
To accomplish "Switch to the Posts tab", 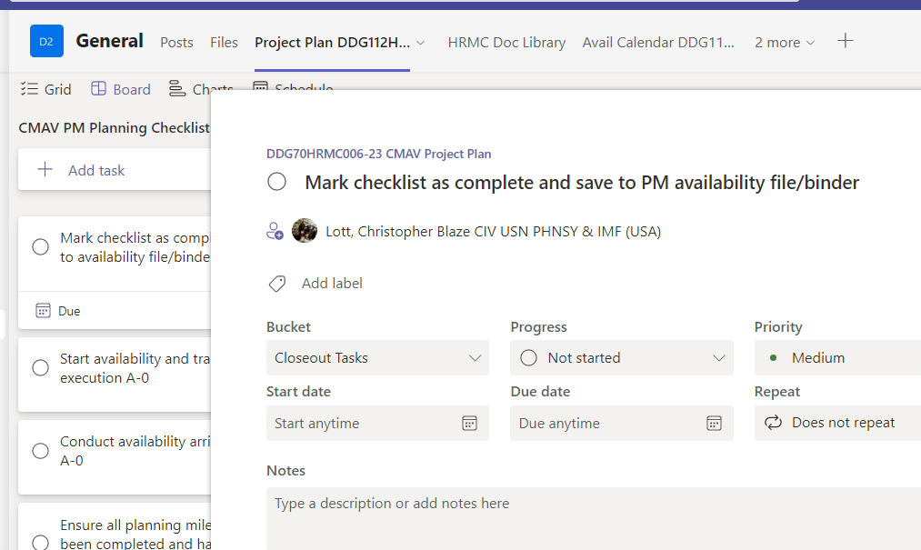I will (x=176, y=42).
